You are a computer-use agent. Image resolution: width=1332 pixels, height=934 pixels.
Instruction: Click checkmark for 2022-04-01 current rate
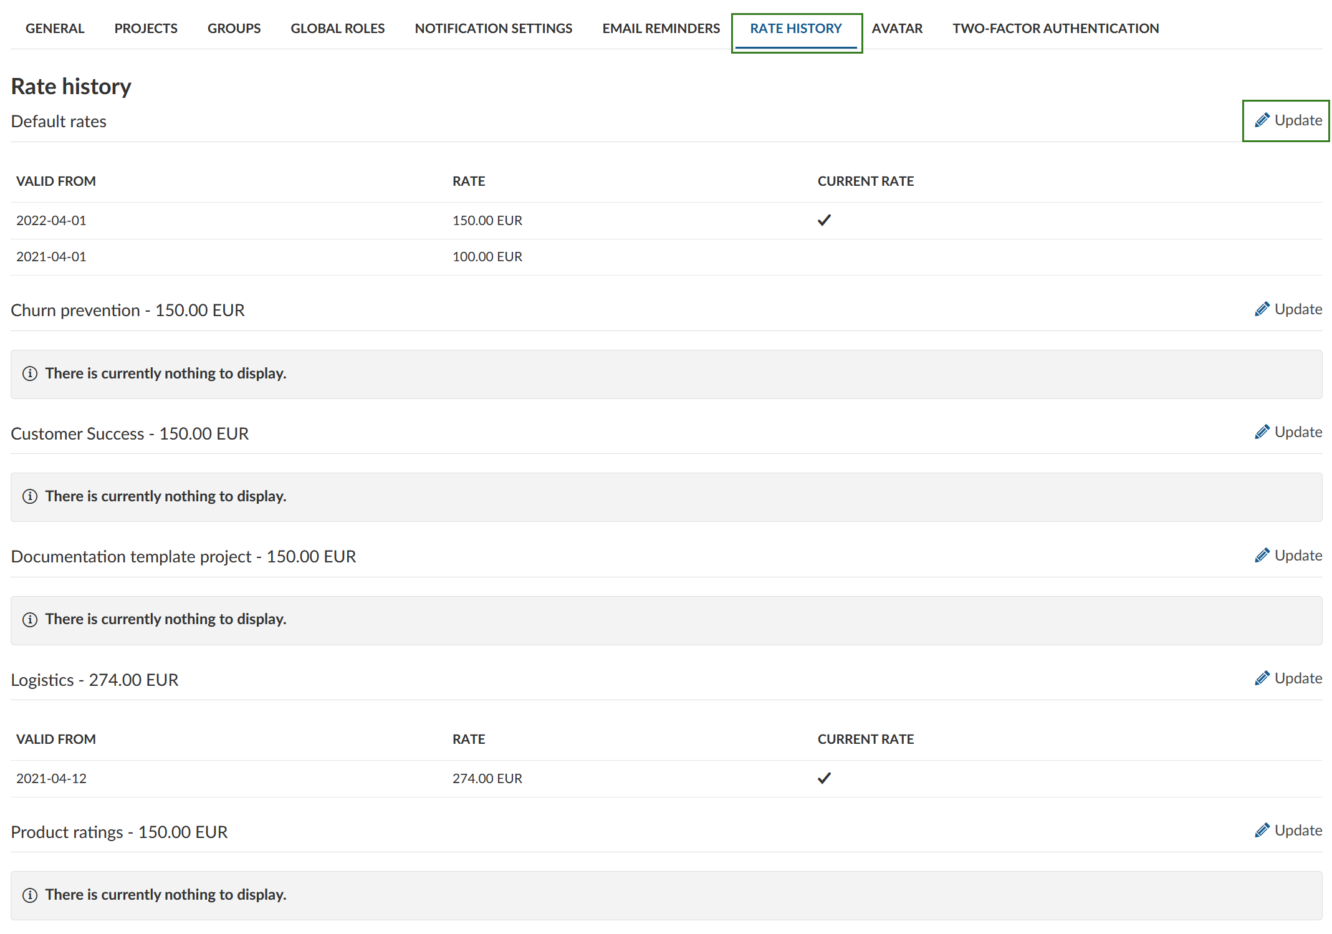click(824, 220)
